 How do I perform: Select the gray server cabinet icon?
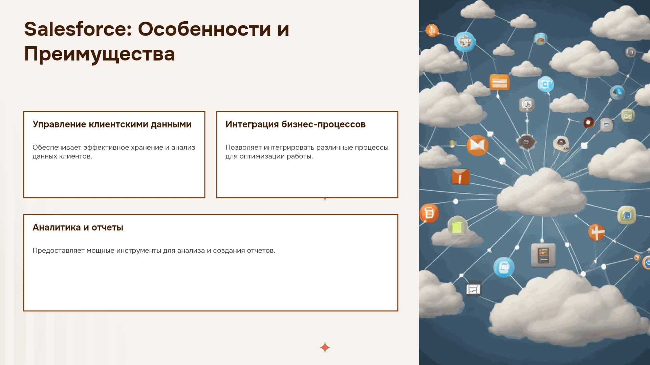tap(543, 255)
